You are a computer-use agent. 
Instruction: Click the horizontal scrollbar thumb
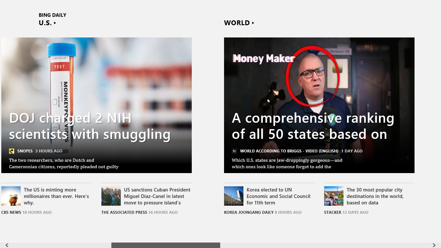coord(166,245)
